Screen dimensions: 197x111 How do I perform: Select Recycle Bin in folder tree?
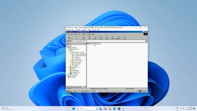pyautogui.click(x=73, y=77)
